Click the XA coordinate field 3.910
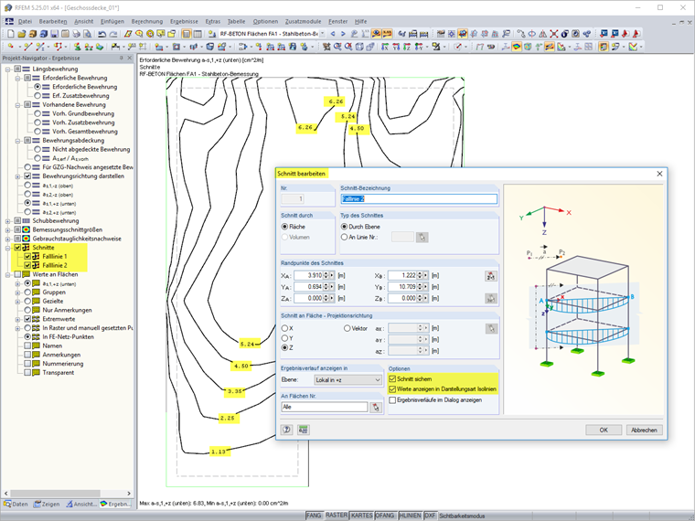 pyautogui.click(x=308, y=275)
